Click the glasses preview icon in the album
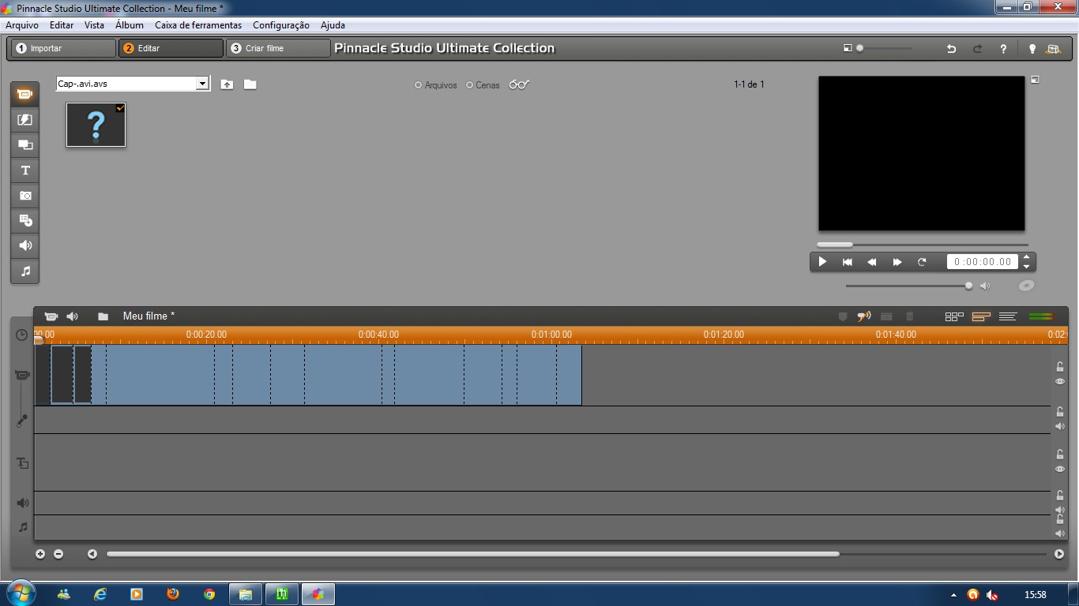Screen dimensions: 1079x606 [518, 84]
